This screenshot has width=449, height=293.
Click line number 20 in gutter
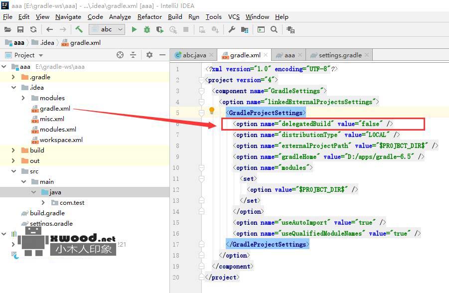pyautogui.click(x=176, y=277)
